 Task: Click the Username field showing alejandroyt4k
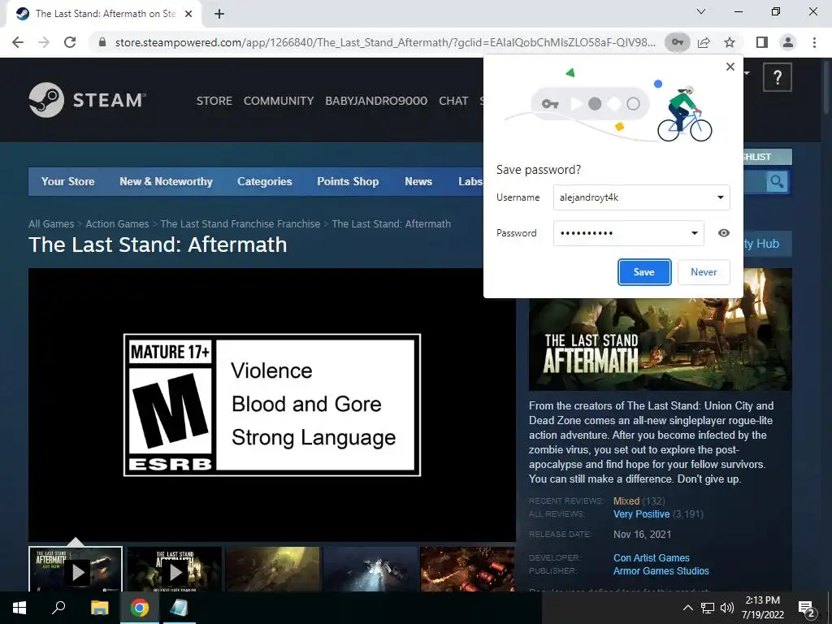coord(642,197)
